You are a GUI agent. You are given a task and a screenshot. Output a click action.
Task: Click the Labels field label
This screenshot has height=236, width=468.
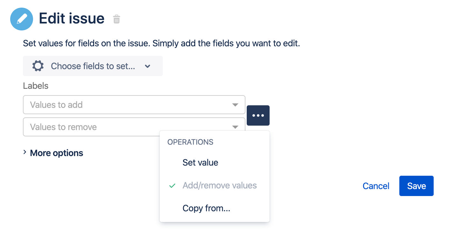click(36, 86)
